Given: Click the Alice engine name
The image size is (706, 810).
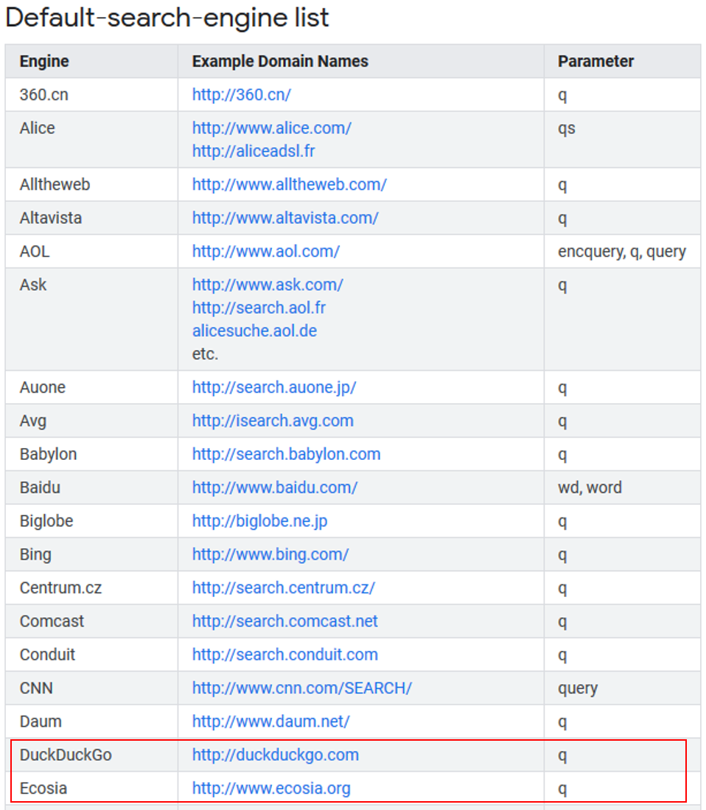Looking at the screenshot, I should pyautogui.click(x=37, y=128).
